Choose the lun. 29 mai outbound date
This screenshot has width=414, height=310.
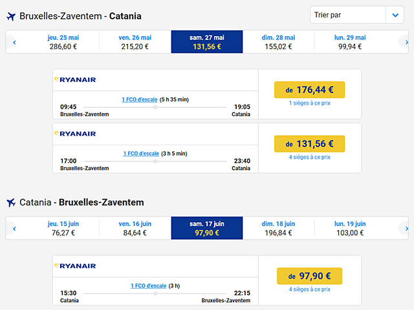350,42
